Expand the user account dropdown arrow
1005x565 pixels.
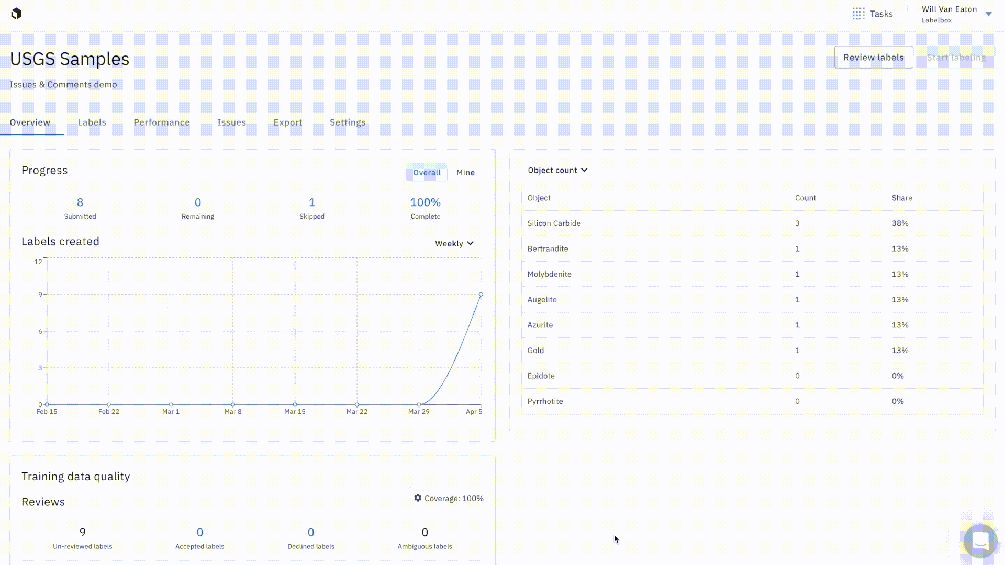pos(988,14)
